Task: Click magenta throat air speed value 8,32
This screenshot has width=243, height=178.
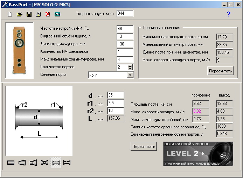Action: (201, 111)
